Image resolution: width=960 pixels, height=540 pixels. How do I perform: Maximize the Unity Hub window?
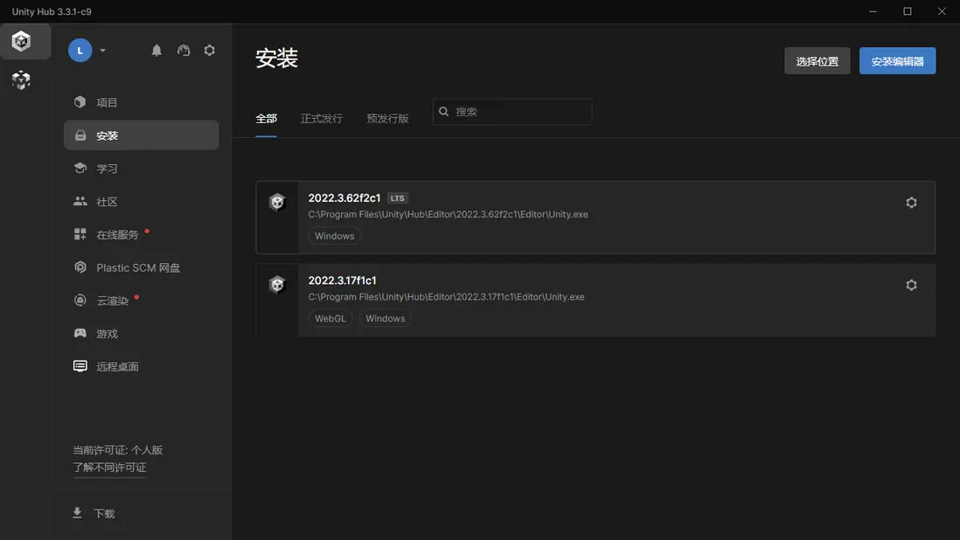tap(908, 11)
